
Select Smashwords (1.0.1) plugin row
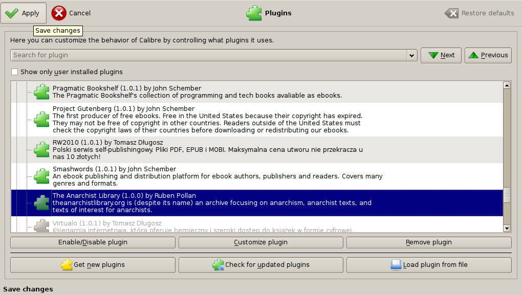(257, 176)
